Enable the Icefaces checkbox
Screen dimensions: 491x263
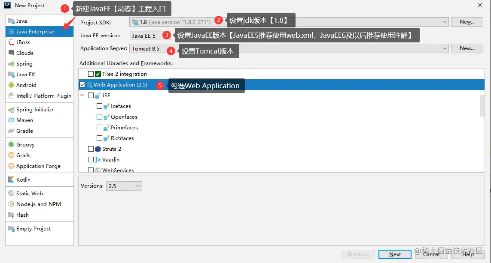(99, 106)
